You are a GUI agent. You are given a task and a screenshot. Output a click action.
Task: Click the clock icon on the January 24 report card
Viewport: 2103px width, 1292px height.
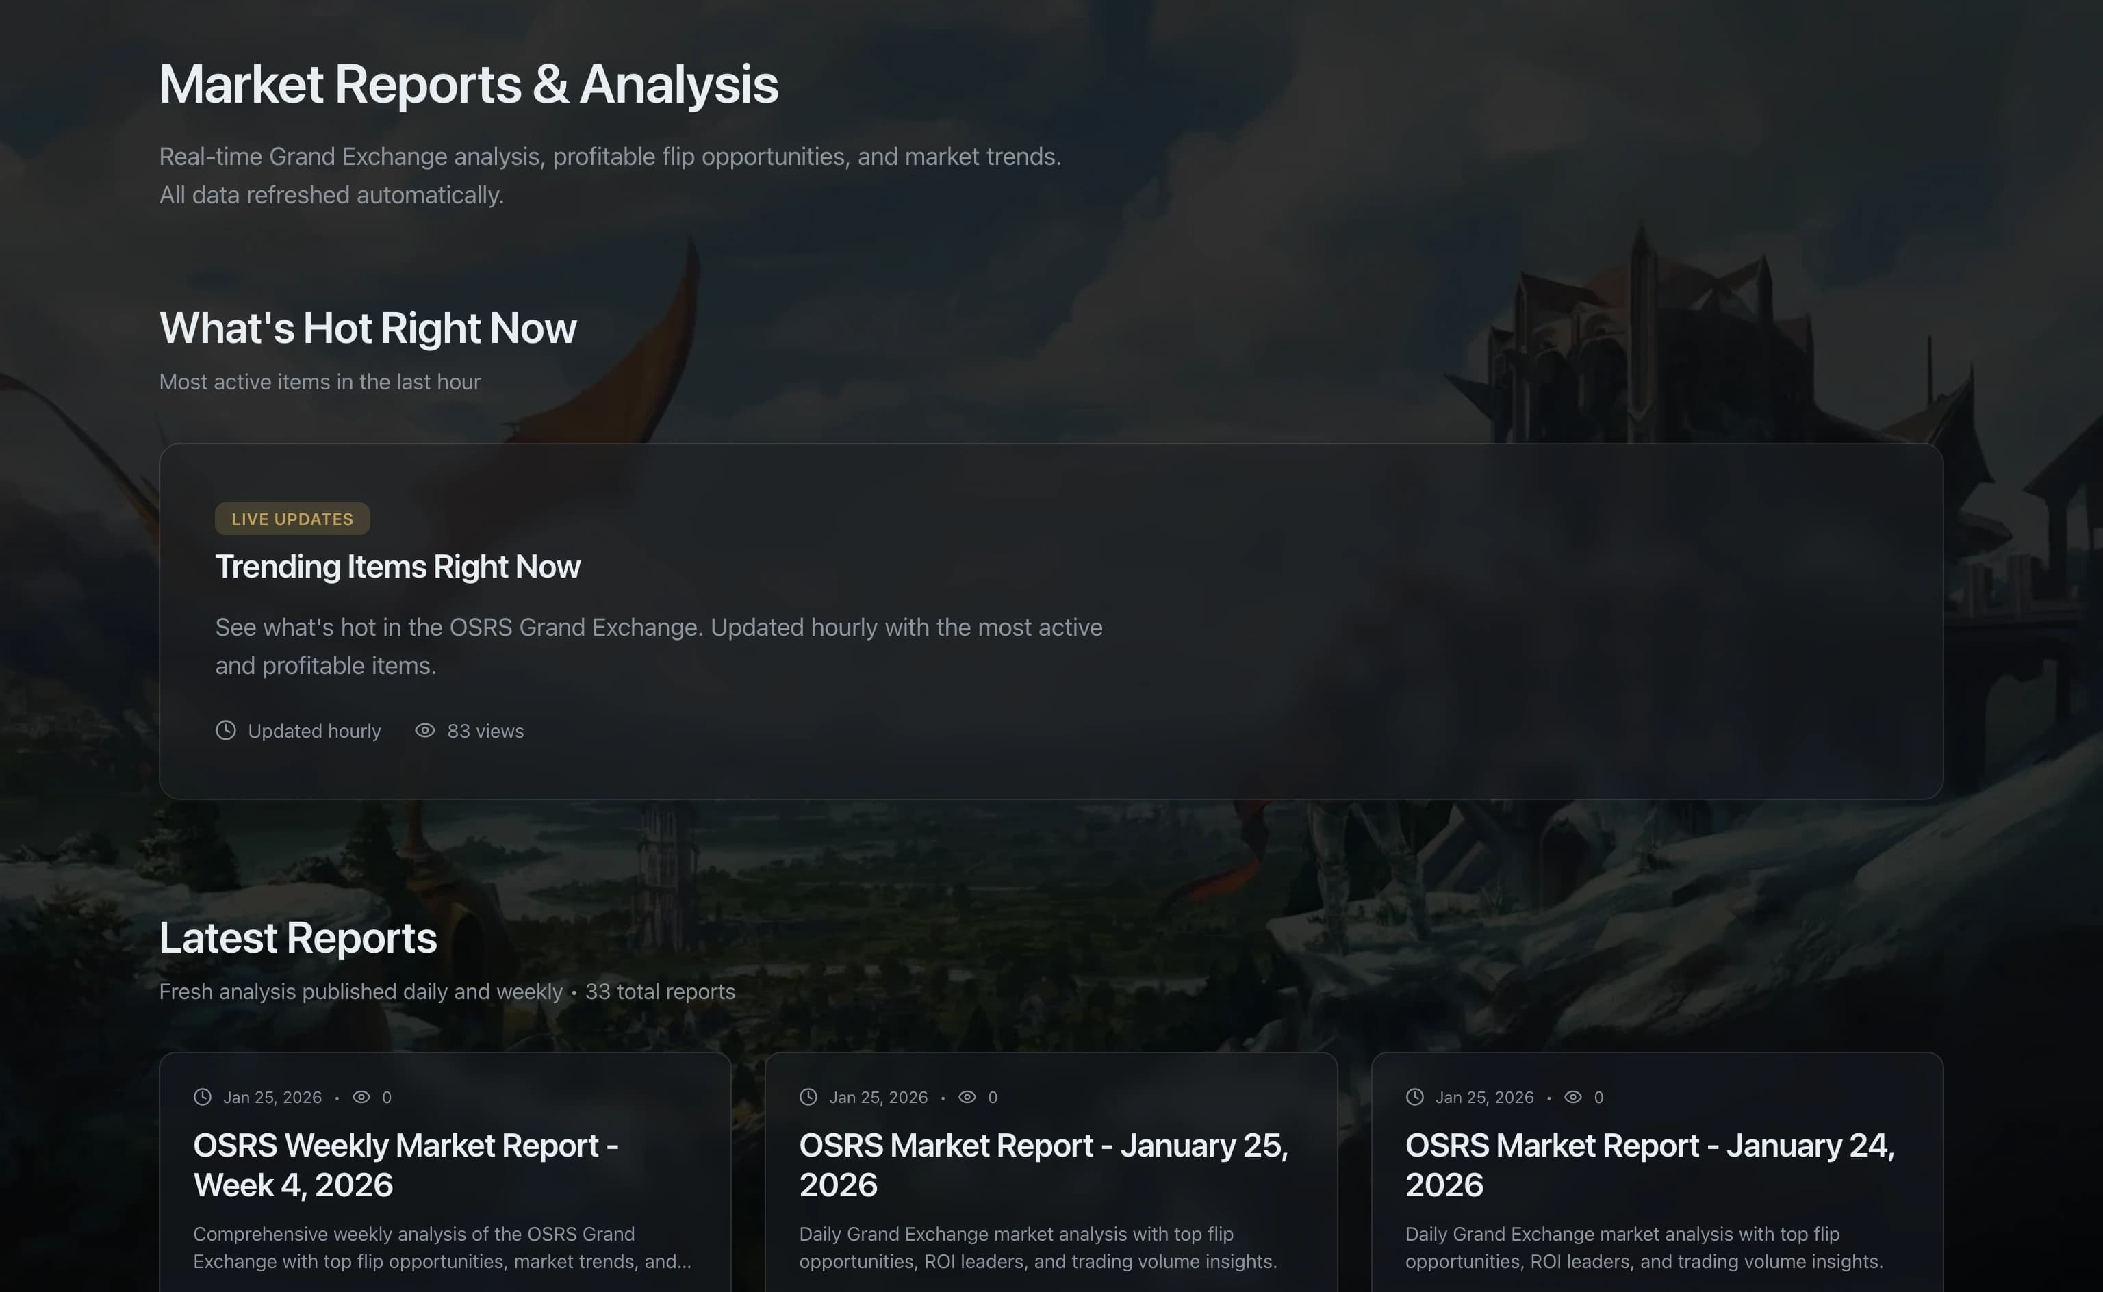tap(1414, 1097)
